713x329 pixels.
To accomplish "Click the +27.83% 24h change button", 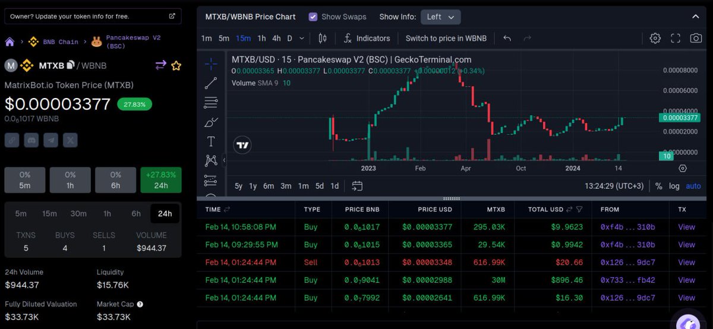I will [x=161, y=180].
